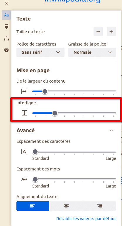Decrease text size with the minus button
122x226 pixels.
point(98,31)
